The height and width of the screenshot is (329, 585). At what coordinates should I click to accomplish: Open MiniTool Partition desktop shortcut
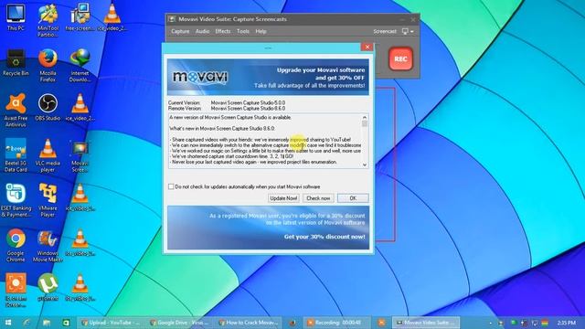pos(48,20)
